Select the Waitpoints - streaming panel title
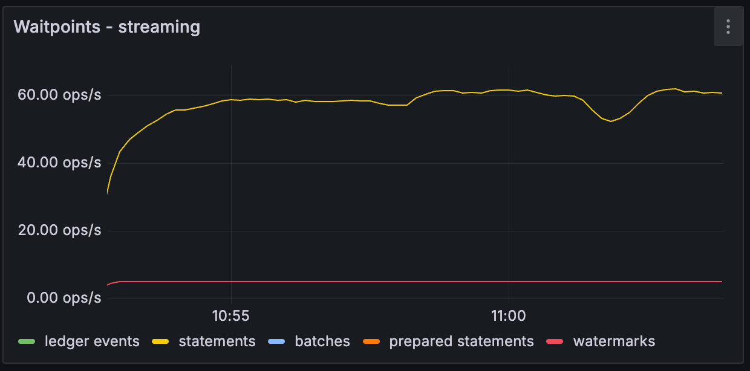 107,27
